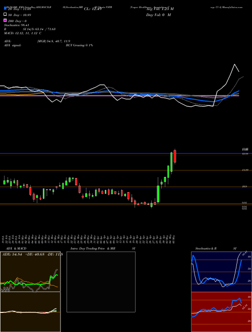The height and width of the screenshot is (332, 252).
Task: Click the '65.14' RSI value annotation in the red panel
Action: pyautogui.click(x=245, y=307)
